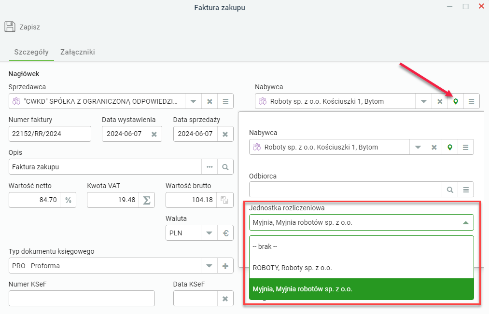Click the Opis text field
The height and width of the screenshot is (314, 489).
click(x=105, y=167)
